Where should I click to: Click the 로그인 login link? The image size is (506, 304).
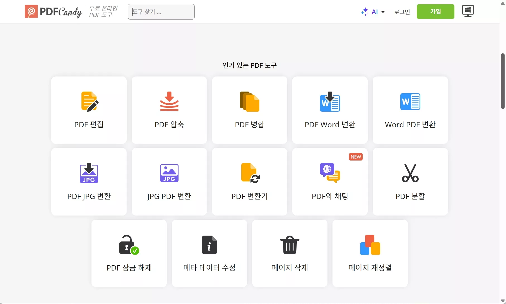tap(402, 12)
